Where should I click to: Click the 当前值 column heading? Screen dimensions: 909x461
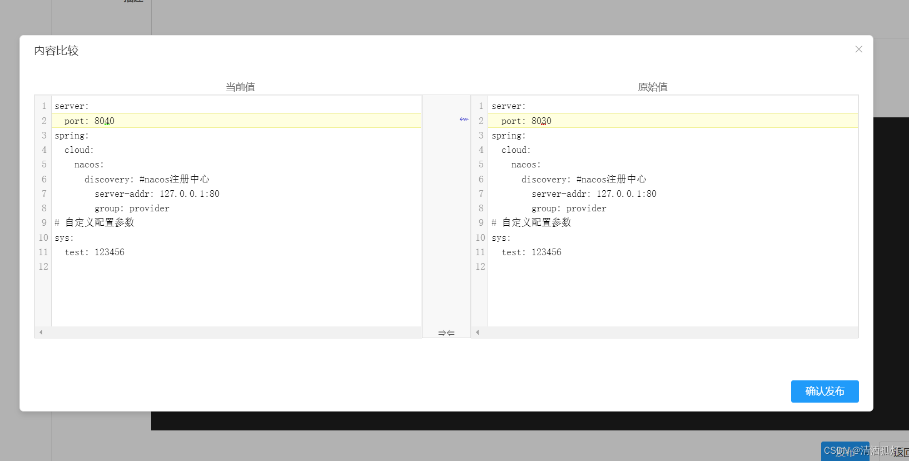tap(240, 87)
